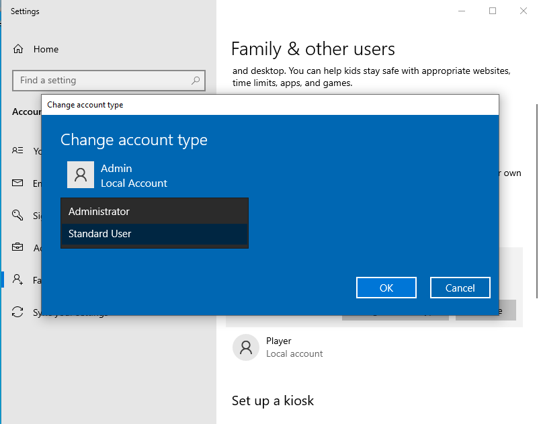Viewport: 539px width, 424px height.
Task: Click the Access work briefcase icon
Action: click(x=18, y=248)
